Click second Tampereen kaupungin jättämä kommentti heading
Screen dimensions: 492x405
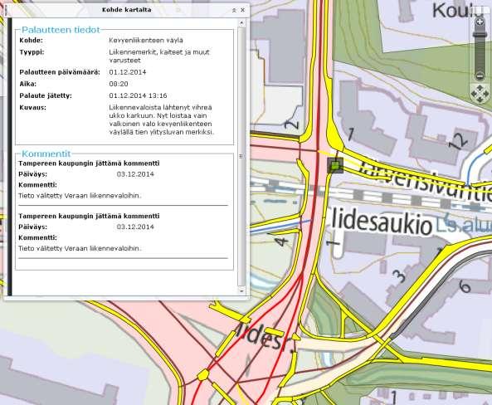point(89,216)
